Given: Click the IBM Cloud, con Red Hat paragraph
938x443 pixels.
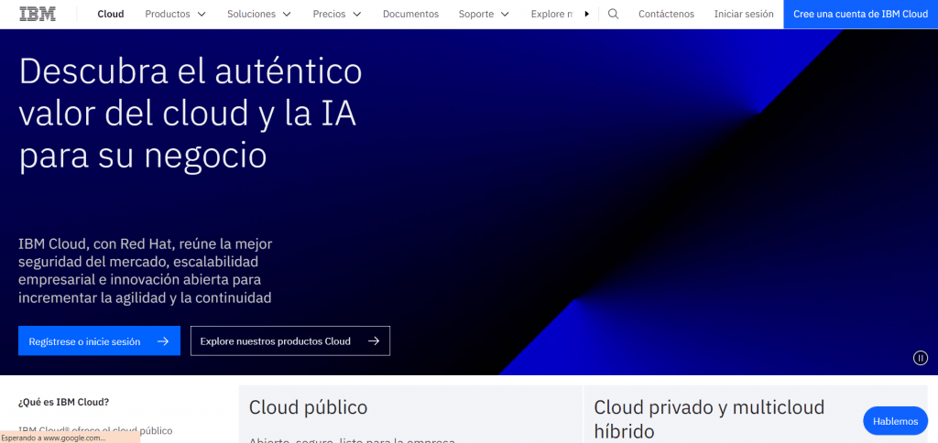Looking at the screenshot, I should (146, 270).
